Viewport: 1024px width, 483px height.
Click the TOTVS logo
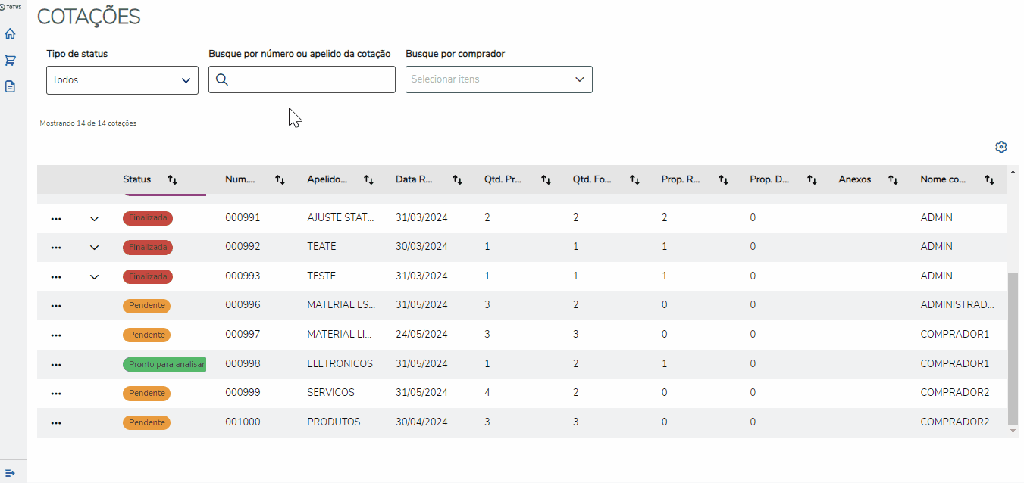pos(10,6)
